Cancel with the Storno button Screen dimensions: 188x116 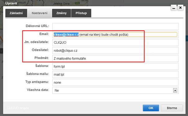172,108
